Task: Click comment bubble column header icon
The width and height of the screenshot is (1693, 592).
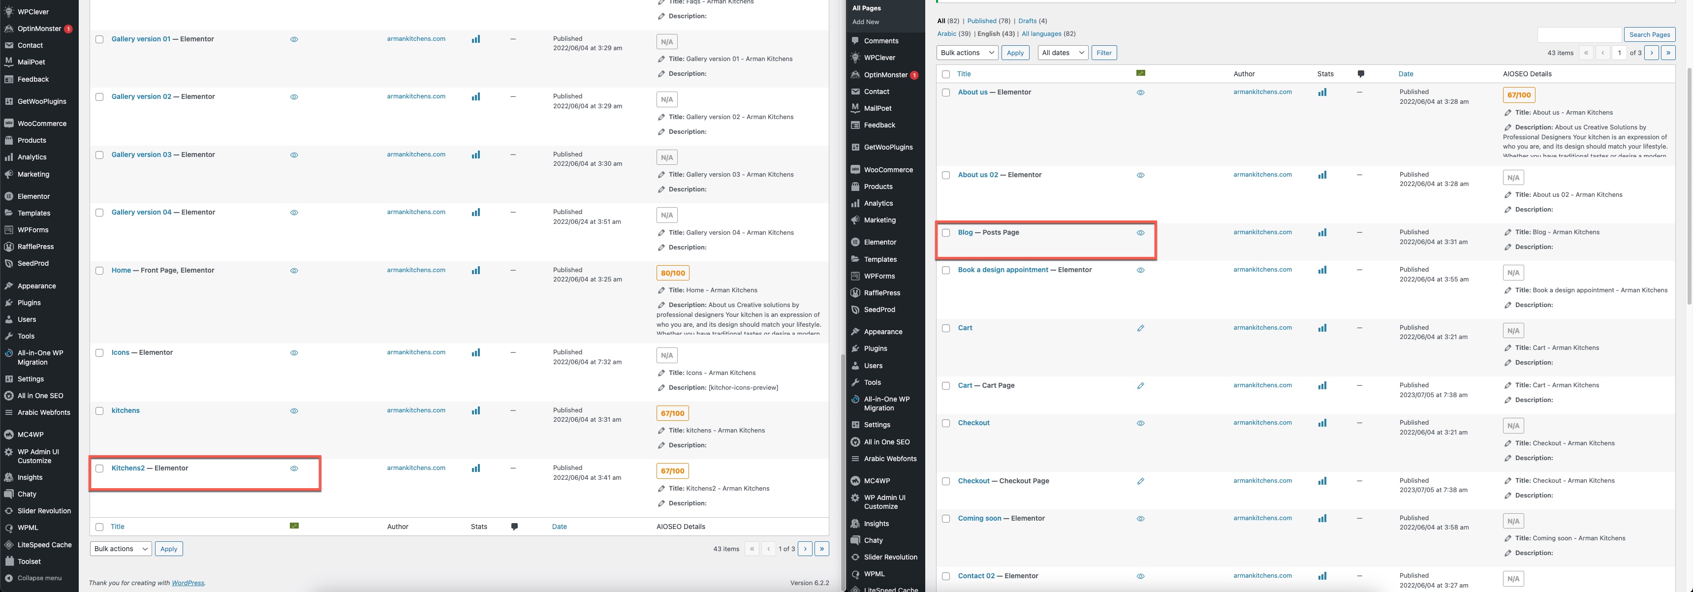Action: coord(1360,74)
